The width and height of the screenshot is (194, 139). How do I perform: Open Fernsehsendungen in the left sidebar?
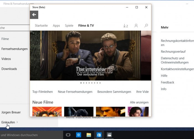(14, 49)
